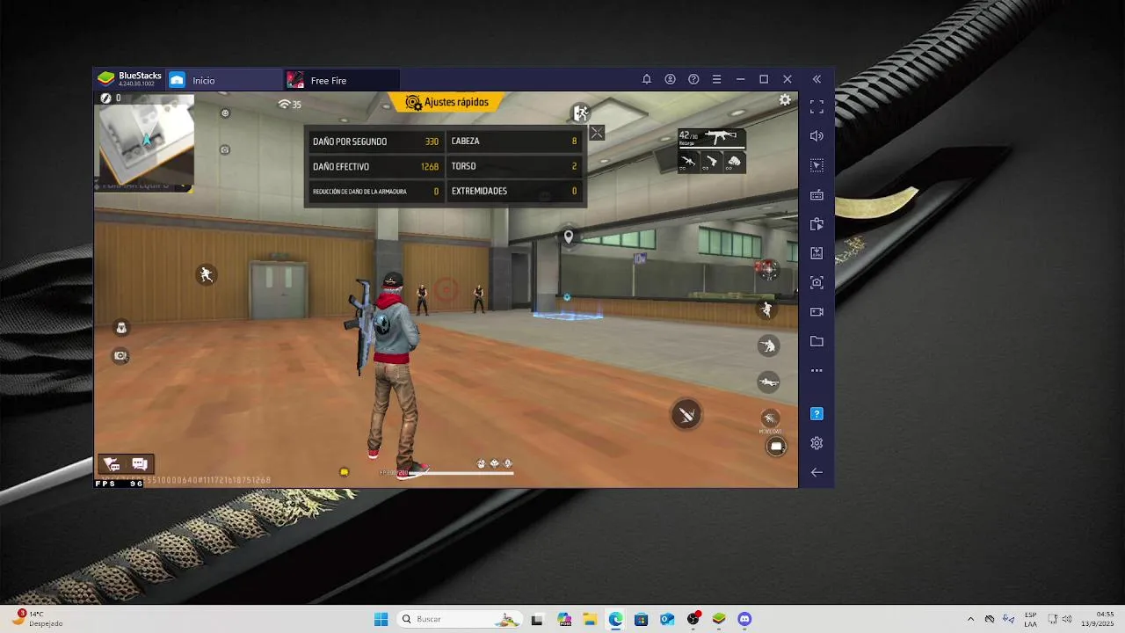Open BlueStacks notifications bell
1125x633 pixels.
[x=647, y=79]
